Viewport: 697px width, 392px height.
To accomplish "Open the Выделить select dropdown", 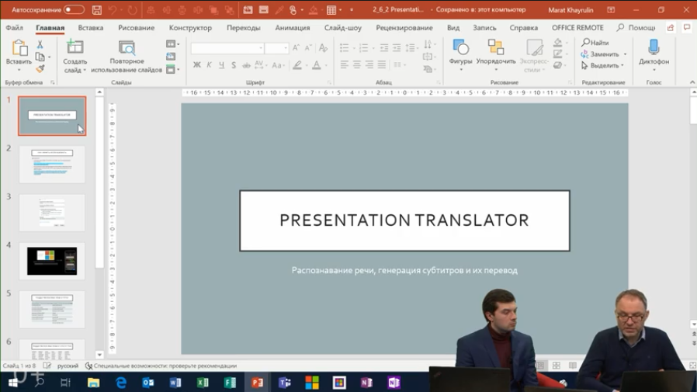I will point(603,65).
